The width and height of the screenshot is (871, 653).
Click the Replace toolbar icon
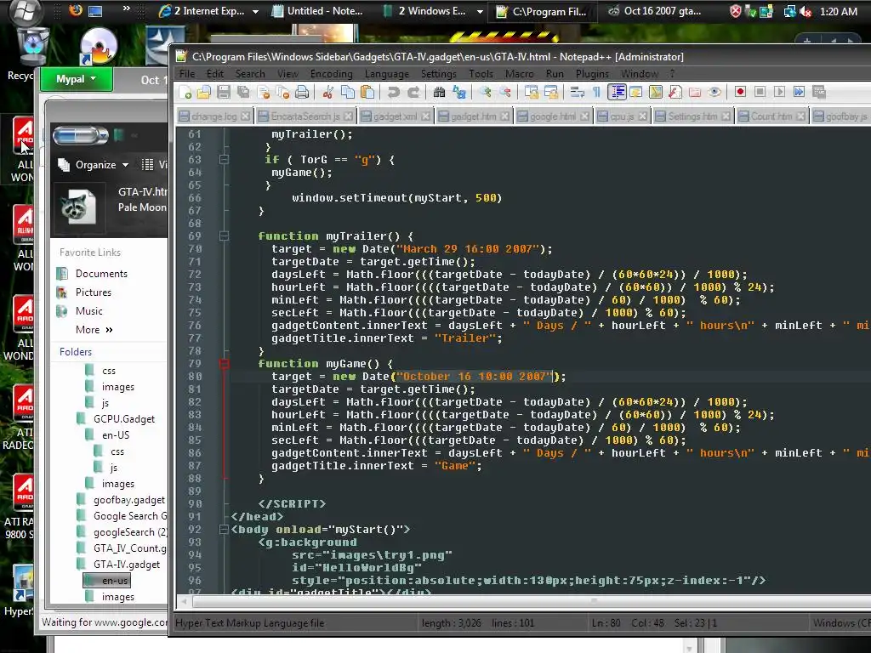point(458,92)
